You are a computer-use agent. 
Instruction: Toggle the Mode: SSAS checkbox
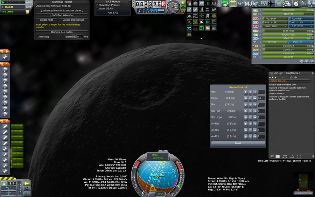click(97, 8)
